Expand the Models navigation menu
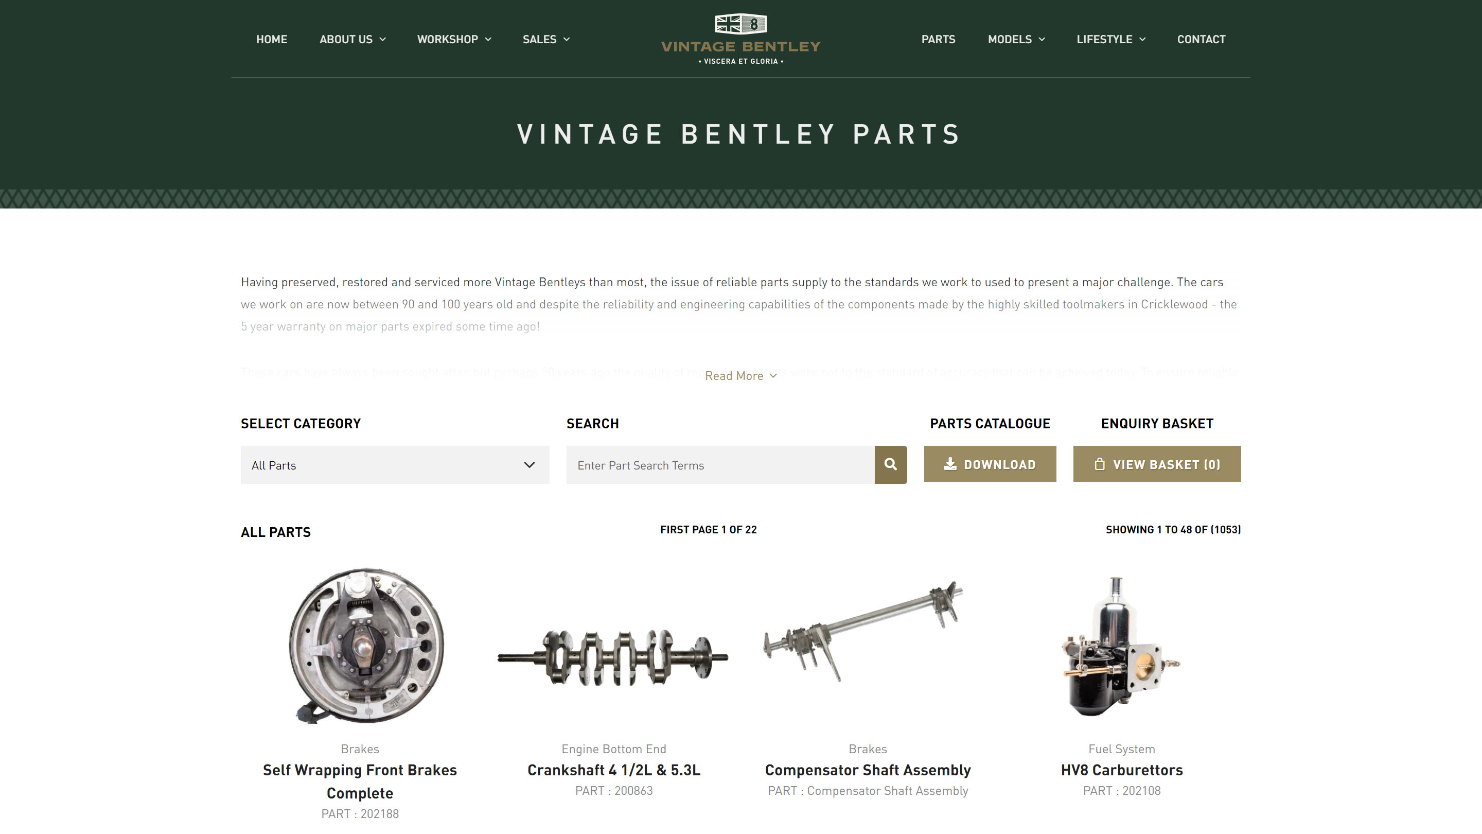1482x834 pixels. [1017, 39]
